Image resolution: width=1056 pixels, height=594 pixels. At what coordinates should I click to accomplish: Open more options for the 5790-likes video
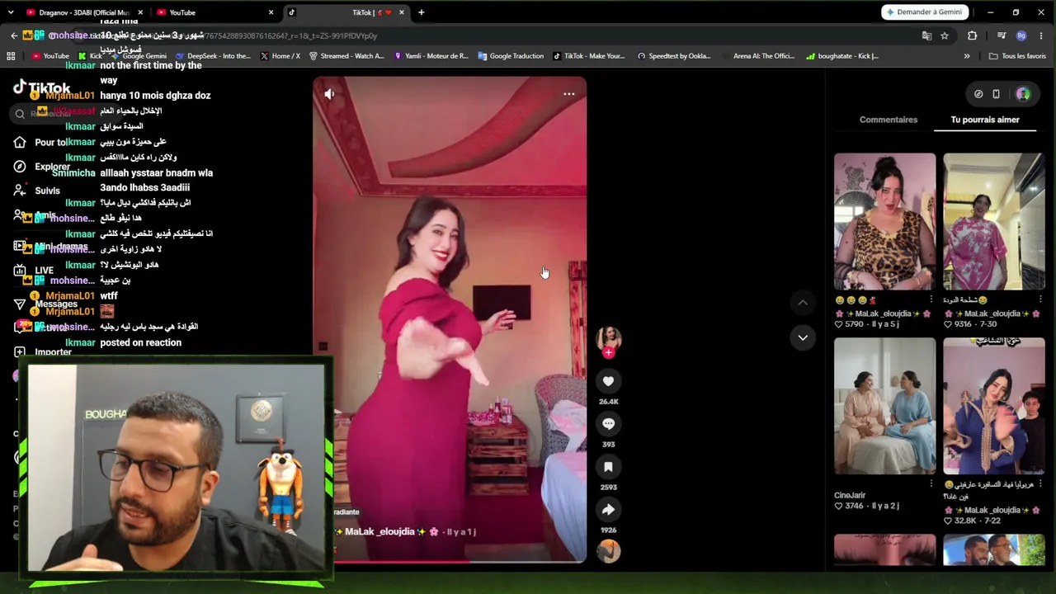point(931,299)
